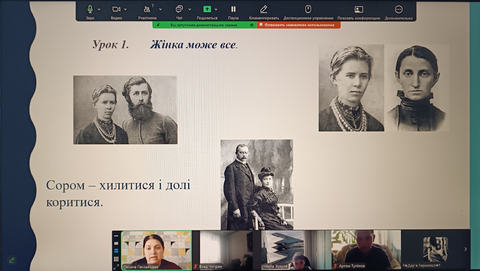The height and width of the screenshot is (271, 480).
Task: Select Оксана Гвоздецька's video thumbnail
Action: pos(156,250)
